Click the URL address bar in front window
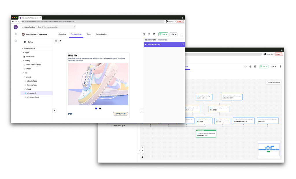Image resolution: width=296 pixels, height=179 pixels. point(93,21)
